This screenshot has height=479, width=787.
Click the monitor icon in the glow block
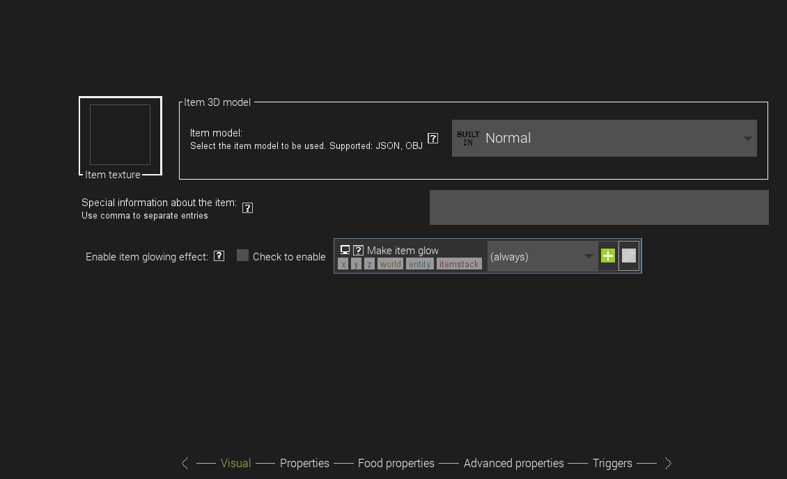click(344, 249)
